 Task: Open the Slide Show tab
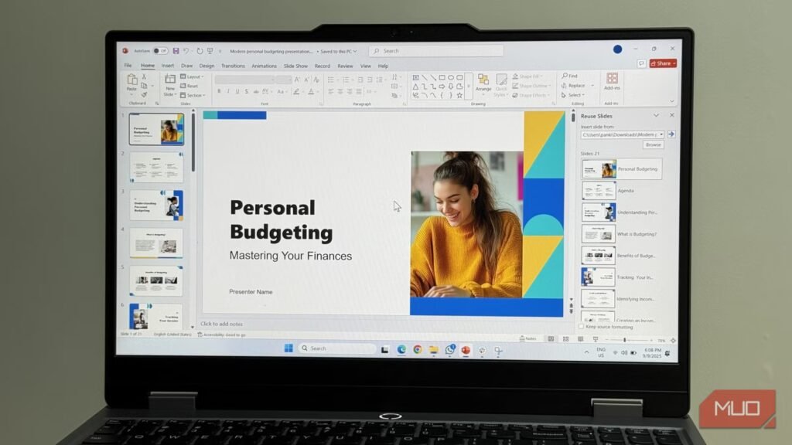pos(295,66)
